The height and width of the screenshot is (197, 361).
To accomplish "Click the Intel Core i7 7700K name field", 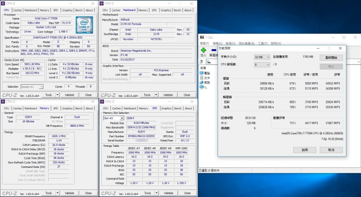I will click(x=46, y=19).
